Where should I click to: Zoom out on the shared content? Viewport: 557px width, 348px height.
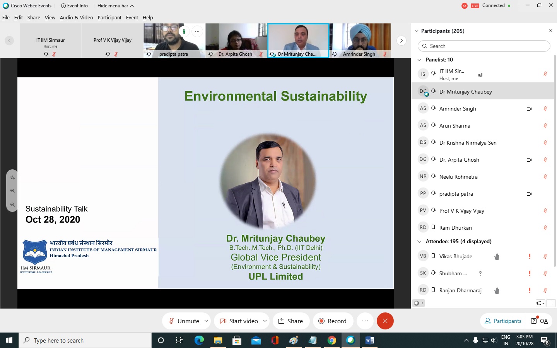[x=12, y=205]
